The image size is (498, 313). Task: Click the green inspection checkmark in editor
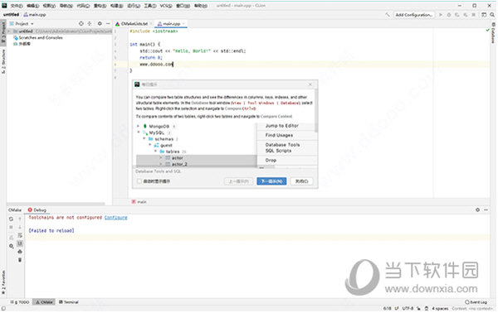[x=488, y=30]
